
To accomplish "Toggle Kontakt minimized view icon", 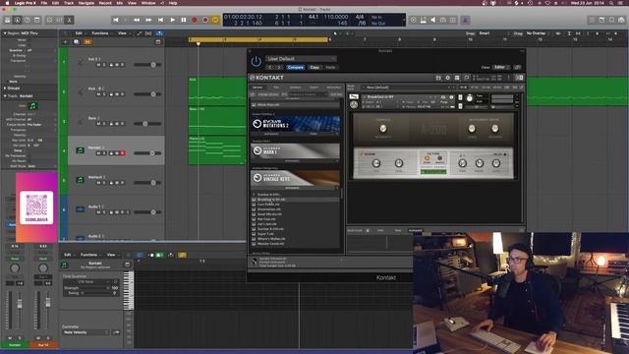I will (x=467, y=78).
